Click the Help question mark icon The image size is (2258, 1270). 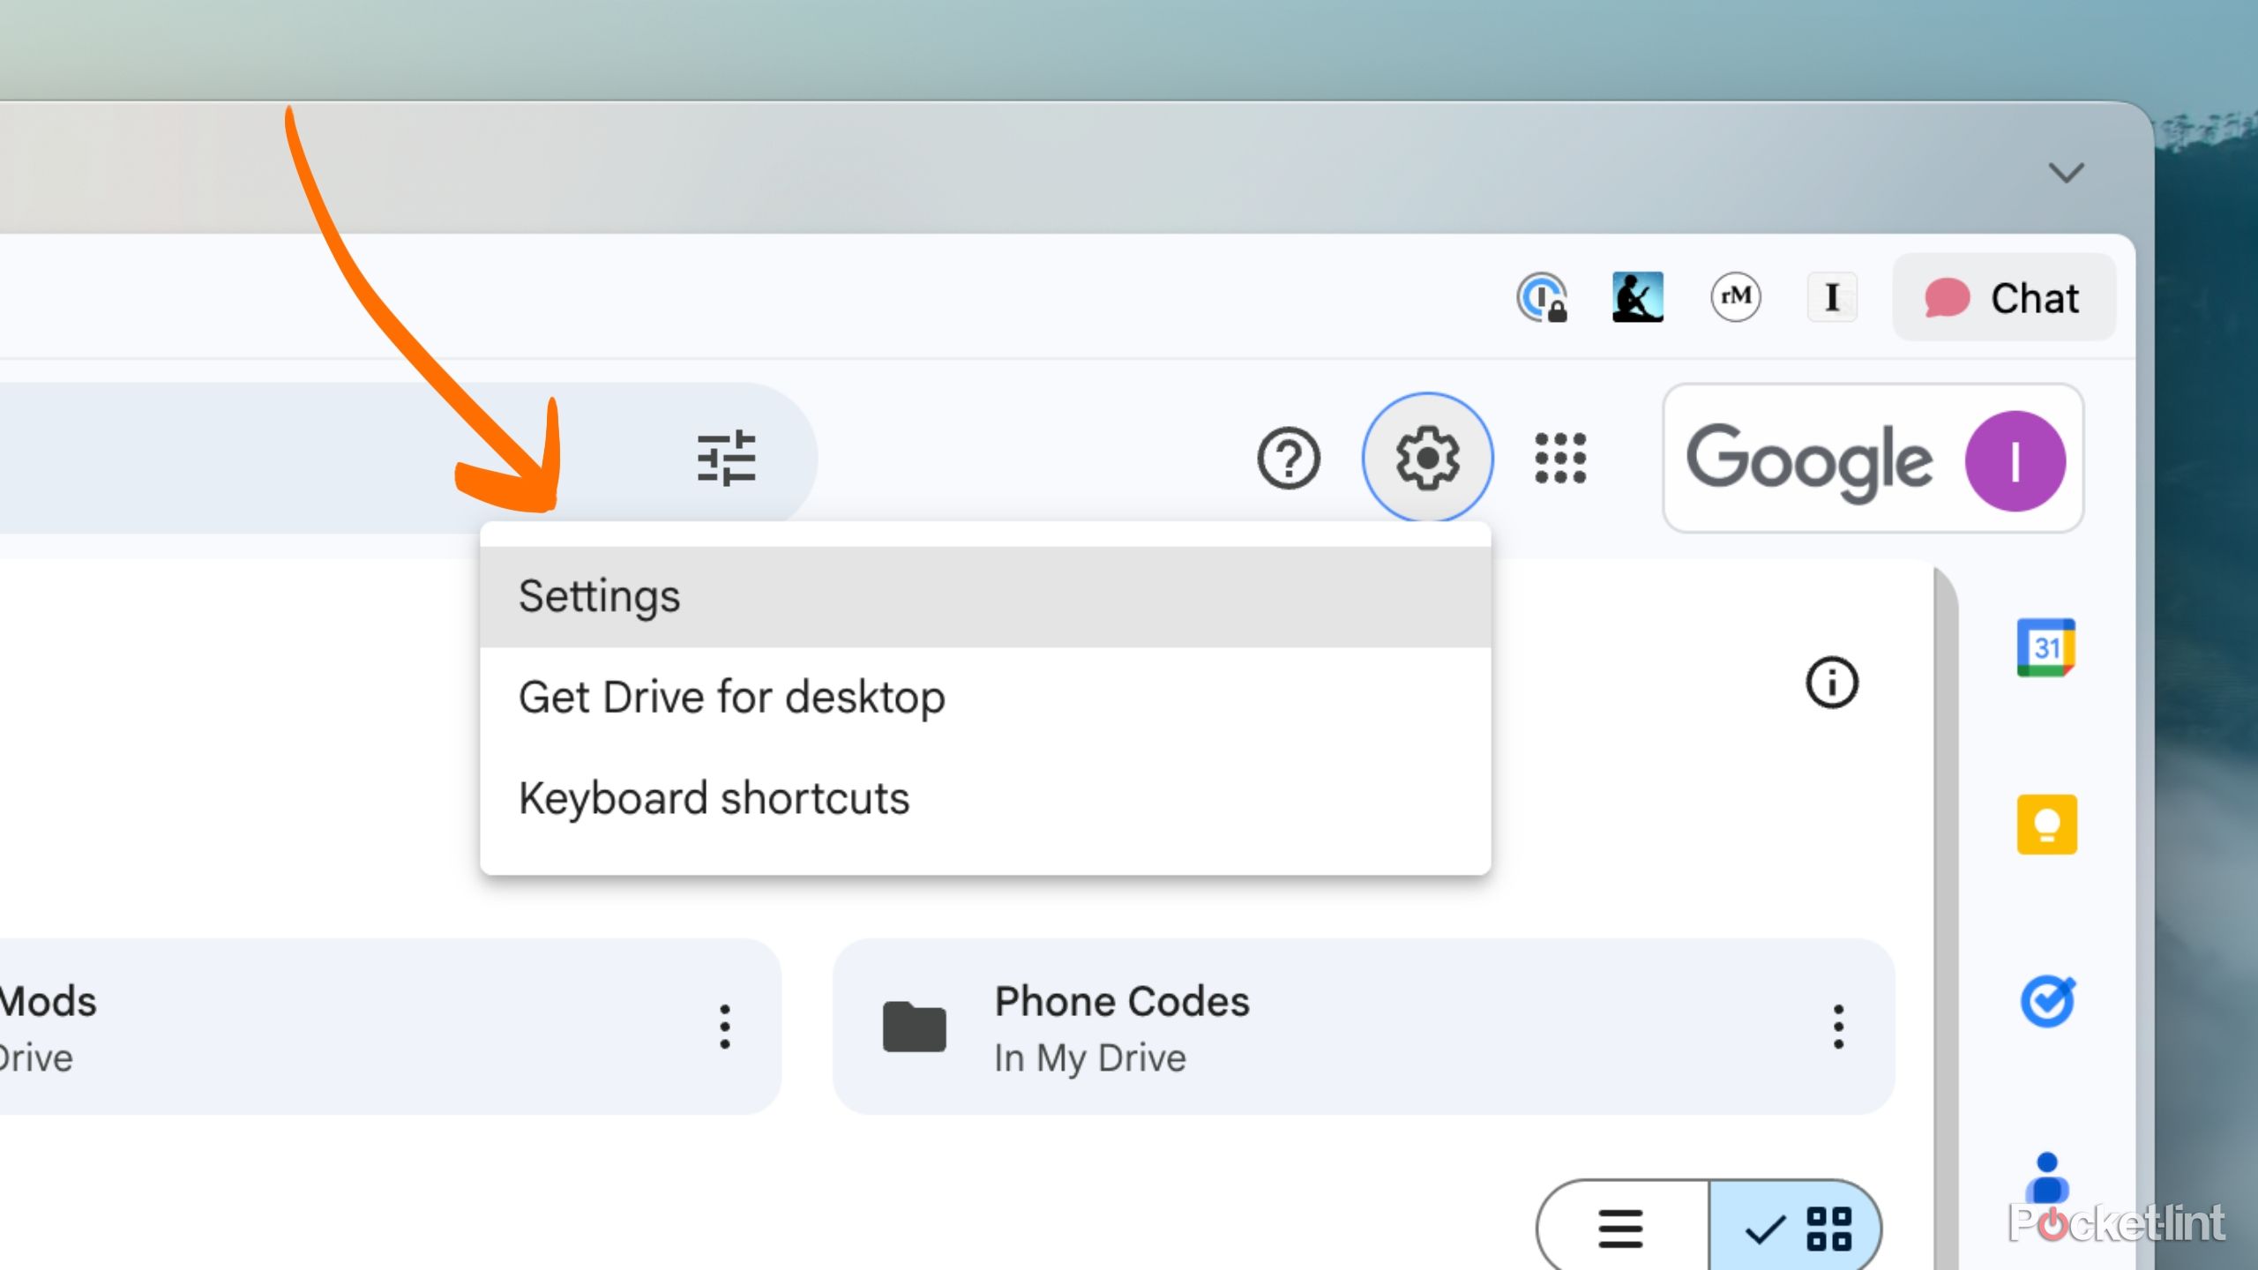1289,458
